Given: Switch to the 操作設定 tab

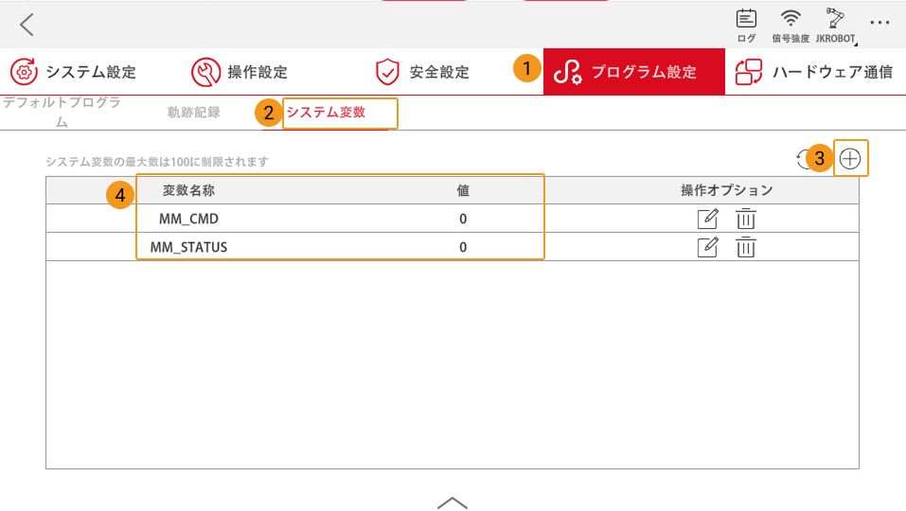Looking at the screenshot, I should point(240,72).
